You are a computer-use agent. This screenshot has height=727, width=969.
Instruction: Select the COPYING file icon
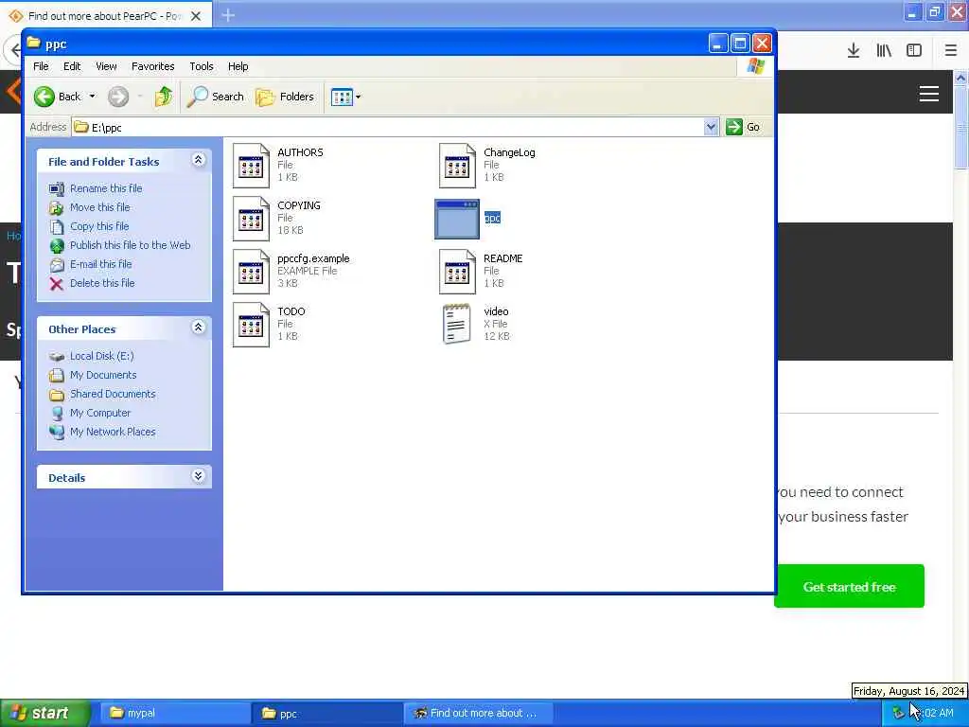click(251, 219)
